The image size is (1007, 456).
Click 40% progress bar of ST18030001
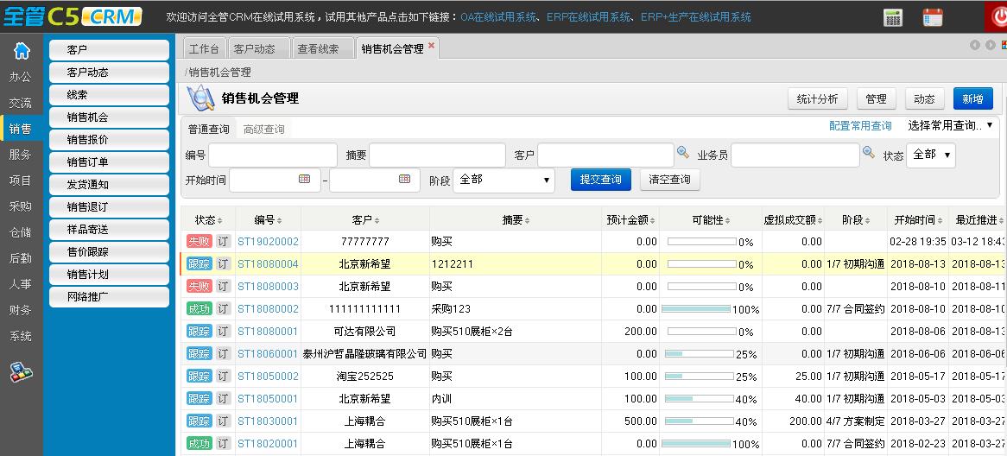point(700,421)
